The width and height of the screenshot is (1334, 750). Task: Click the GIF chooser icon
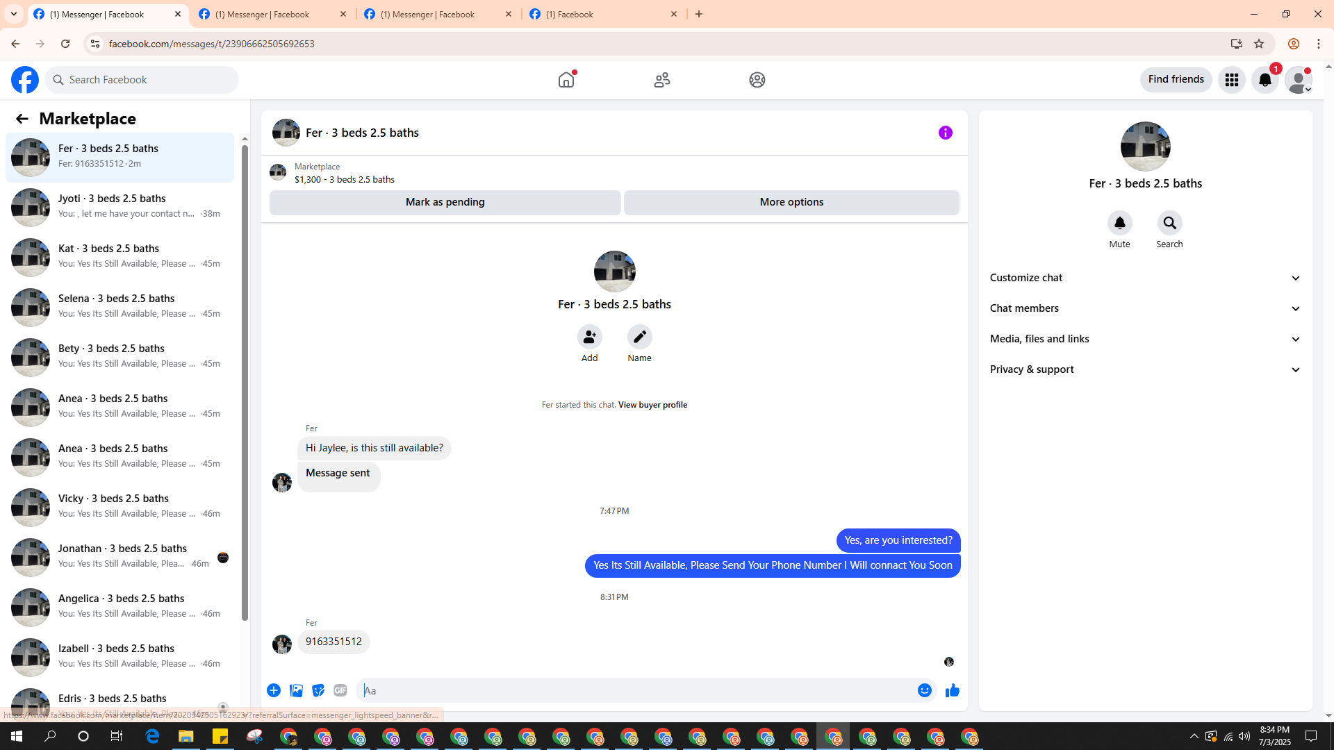point(340,690)
